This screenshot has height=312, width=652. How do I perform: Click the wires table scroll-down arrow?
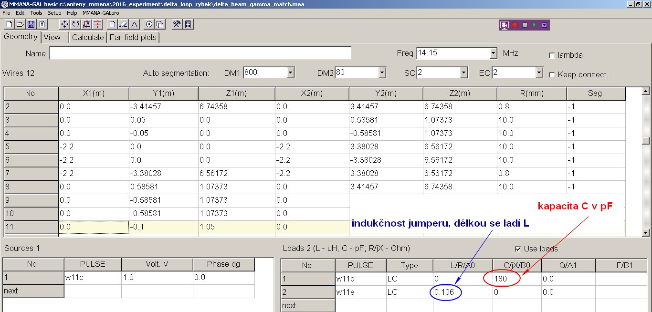click(x=646, y=232)
